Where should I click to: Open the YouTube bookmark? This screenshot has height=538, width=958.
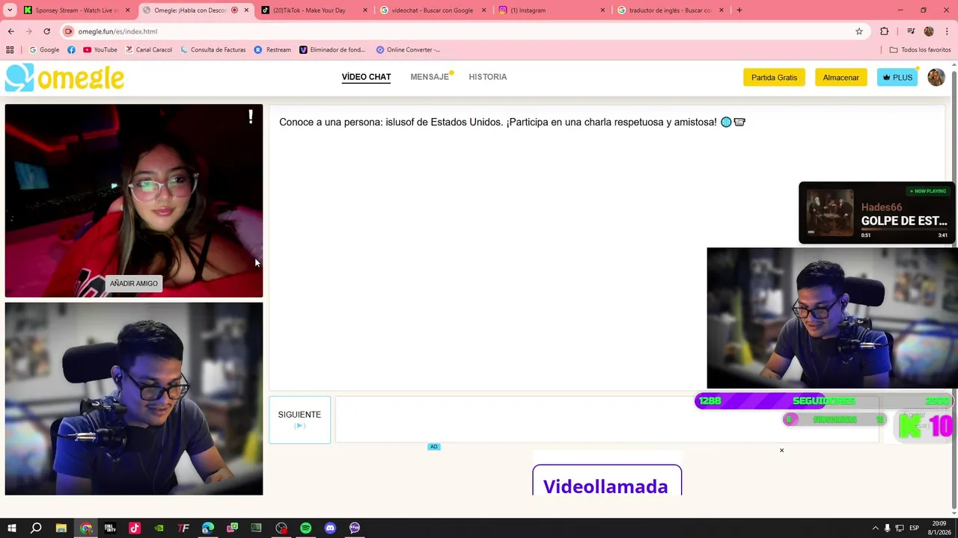point(100,50)
